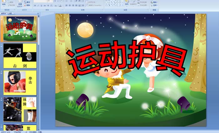The image size is (219, 133).
Task: Select the right brace shape
Action: 120,5
